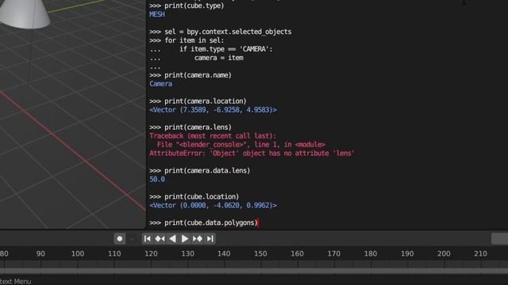This screenshot has width=508, height=285.
Task: Play the animation forward
Action: click(185, 239)
